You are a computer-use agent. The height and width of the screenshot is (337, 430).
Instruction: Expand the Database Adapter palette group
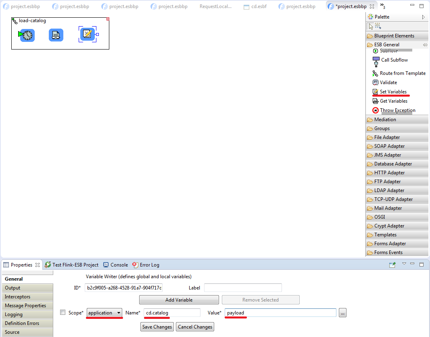coord(393,164)
